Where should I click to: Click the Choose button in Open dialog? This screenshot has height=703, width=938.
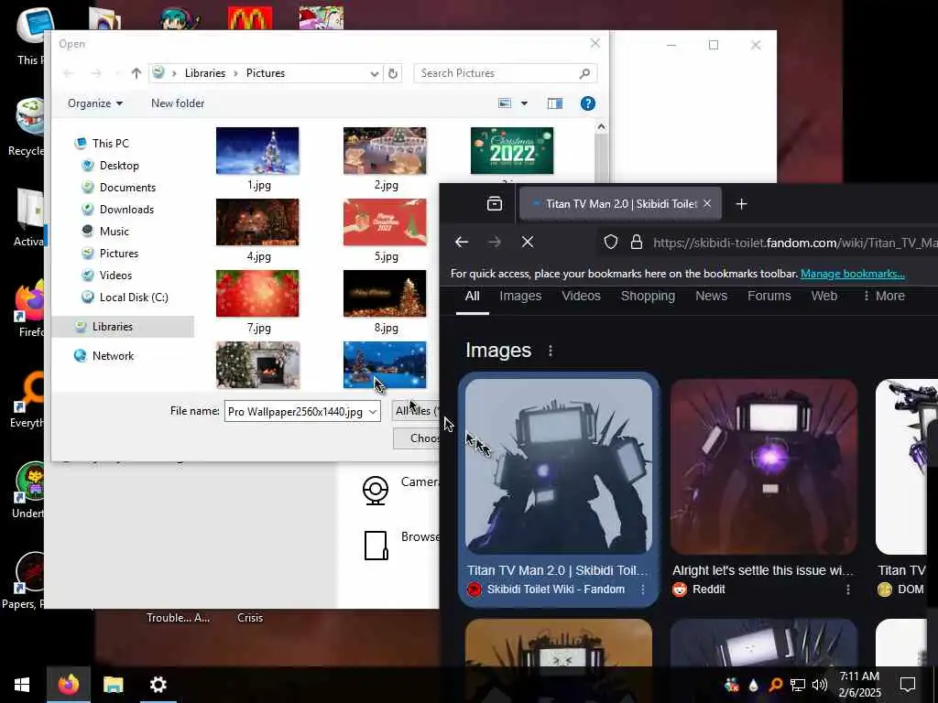(x=417, y=438)
